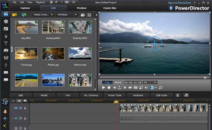Open the Particle Room icon
The width and height of the screenshot is (212, 130).
coord(6,36)
